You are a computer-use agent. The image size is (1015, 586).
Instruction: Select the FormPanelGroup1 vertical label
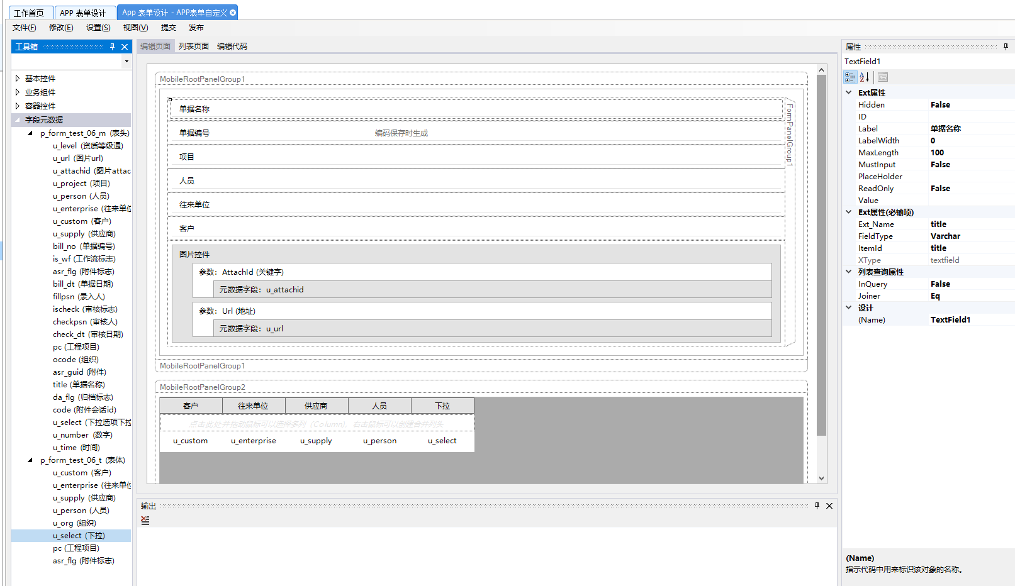(x=790, y=135)
